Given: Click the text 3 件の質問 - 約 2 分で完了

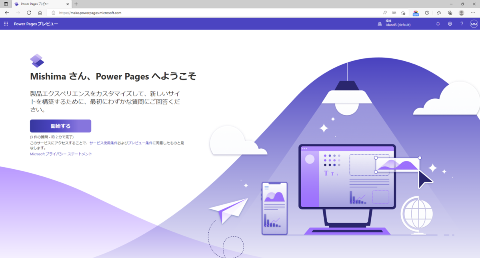Looking at the screenshot, I should (52, 137).
